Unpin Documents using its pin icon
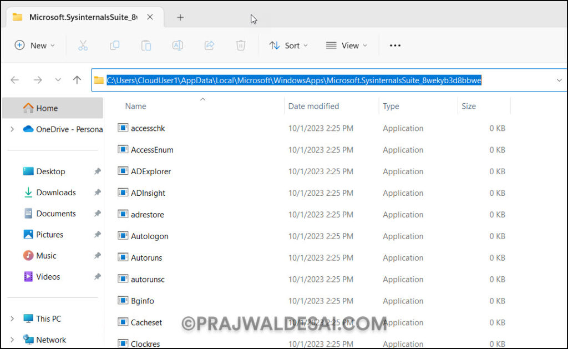 coord(98,214)
